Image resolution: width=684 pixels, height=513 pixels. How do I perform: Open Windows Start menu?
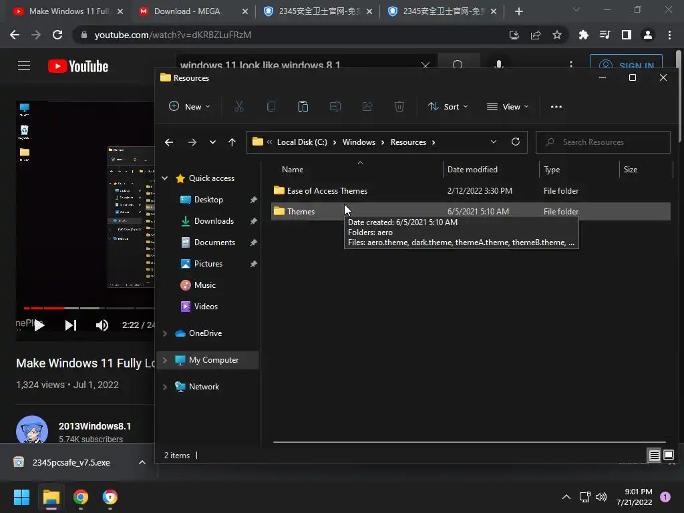21,497
